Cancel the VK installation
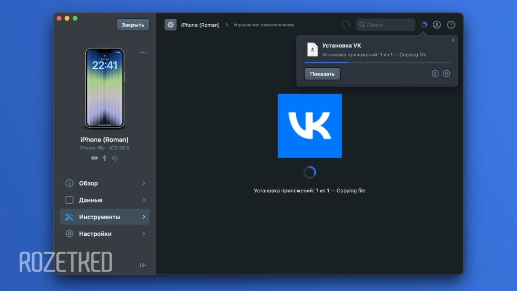517x291 pixels. pos(446,73)
